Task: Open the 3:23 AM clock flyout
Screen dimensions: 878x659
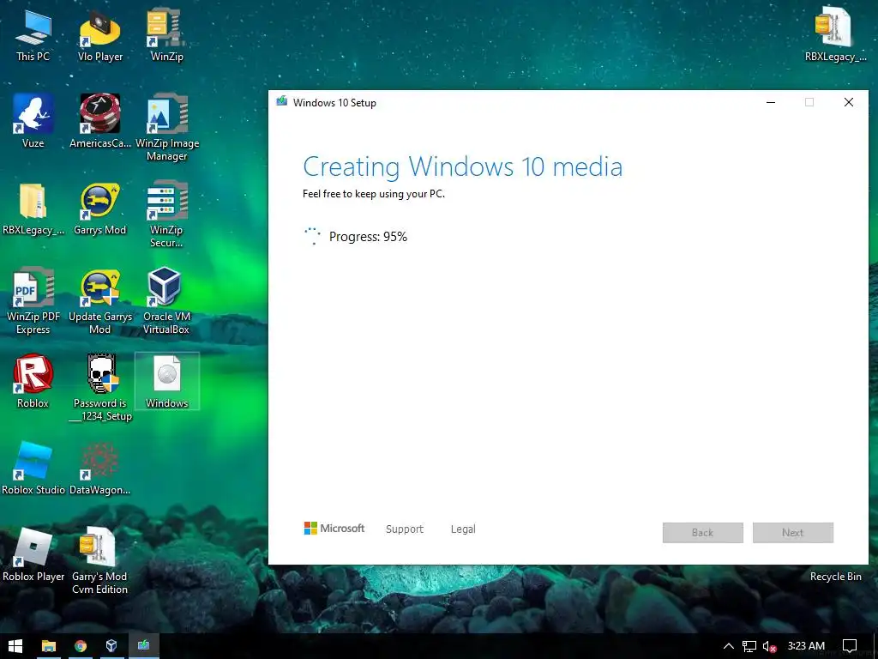Action: click(x=806, y=646)
